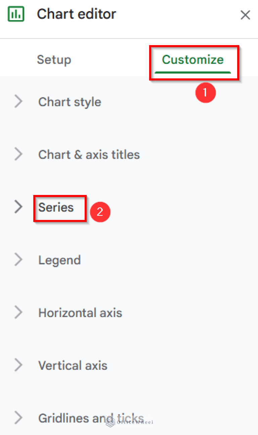Expand the Series section chevron

pos(19,207)
